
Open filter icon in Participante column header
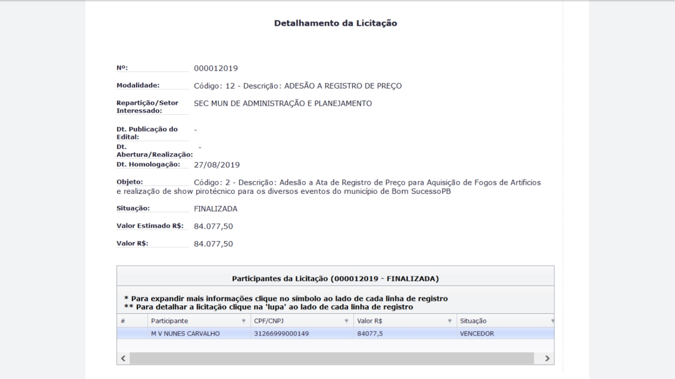[243, 321]
